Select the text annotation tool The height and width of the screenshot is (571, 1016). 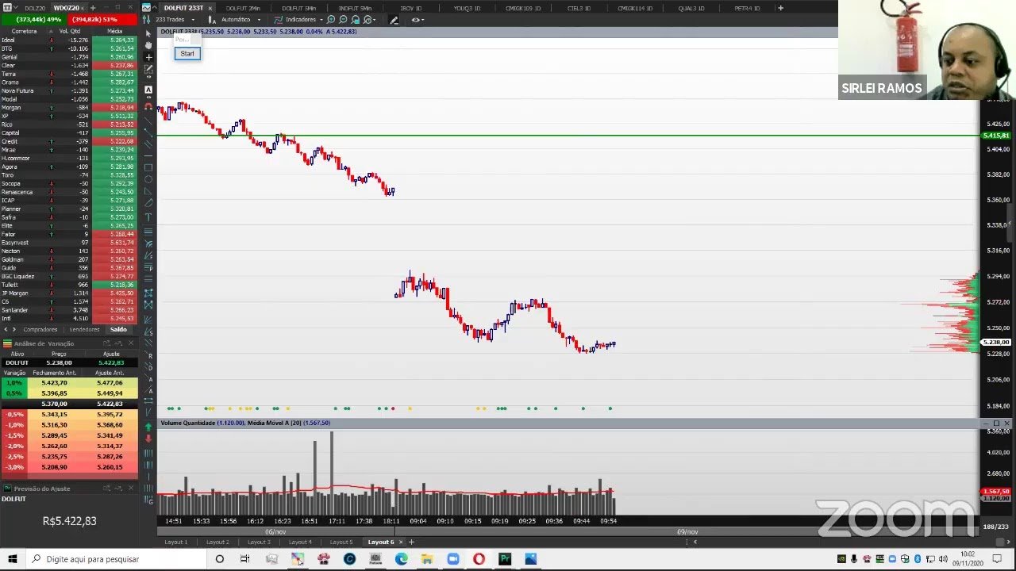[x=148, y=217]
